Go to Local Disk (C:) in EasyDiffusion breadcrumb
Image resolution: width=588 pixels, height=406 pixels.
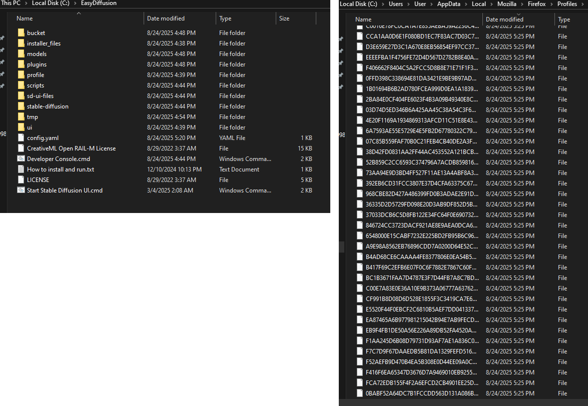pos(51,3)
